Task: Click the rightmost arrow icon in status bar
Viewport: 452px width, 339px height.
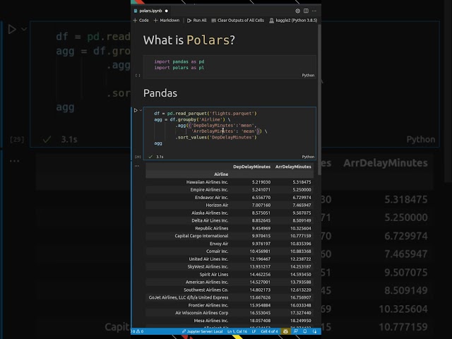Action: pos(314,331)
